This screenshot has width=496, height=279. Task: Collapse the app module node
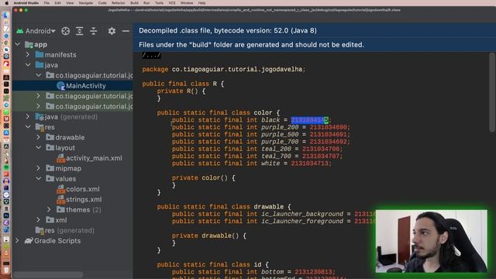point(18,44)
